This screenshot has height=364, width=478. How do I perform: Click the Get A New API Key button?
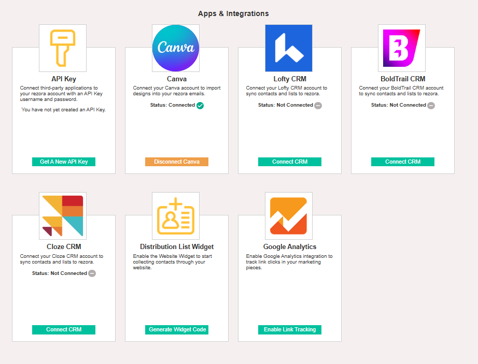click(x=64, y=162)
